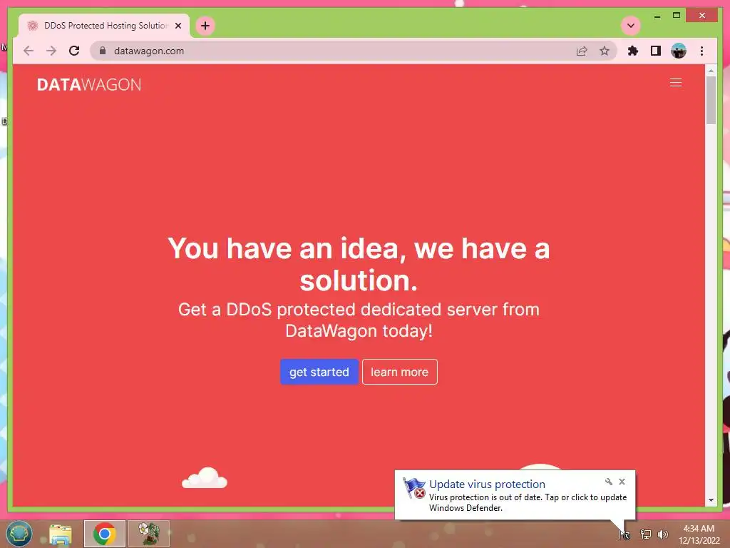This screenshot has height=548, width=730.
Task: Reload the datawagon.com page
Action: [74, 51]
